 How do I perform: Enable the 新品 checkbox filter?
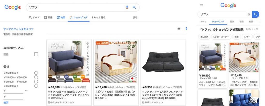pos(36,54)
